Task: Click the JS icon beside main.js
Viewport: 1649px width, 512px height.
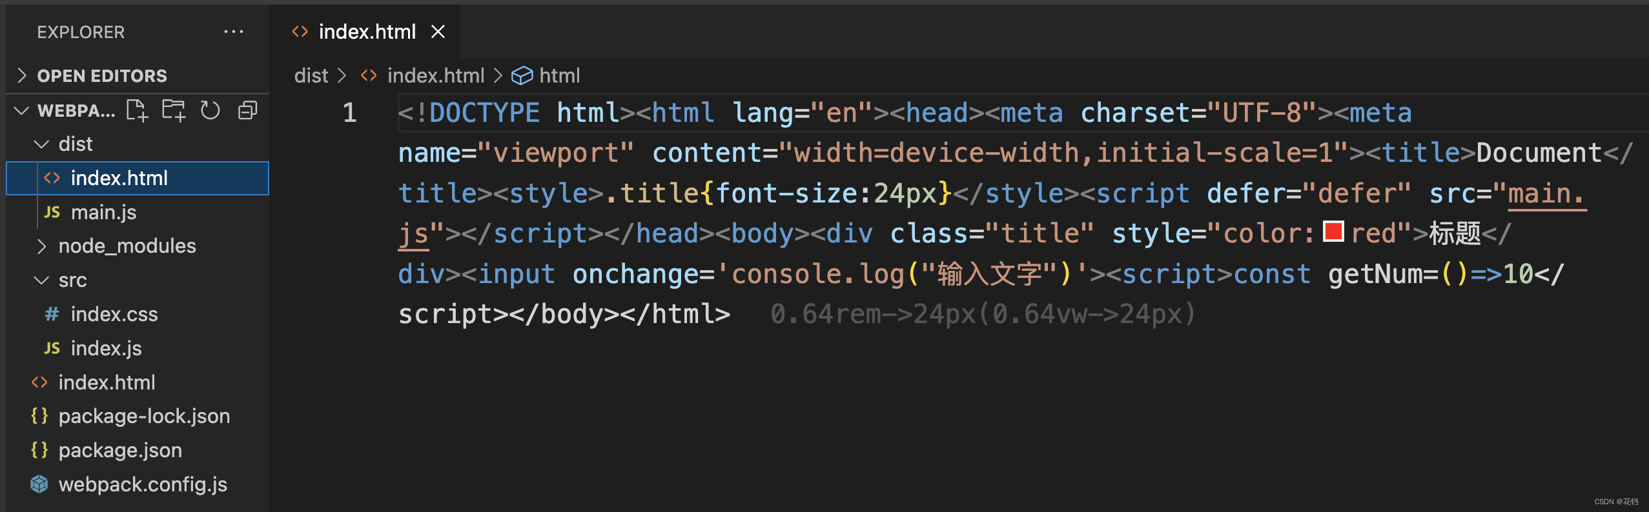Action: 52,212
